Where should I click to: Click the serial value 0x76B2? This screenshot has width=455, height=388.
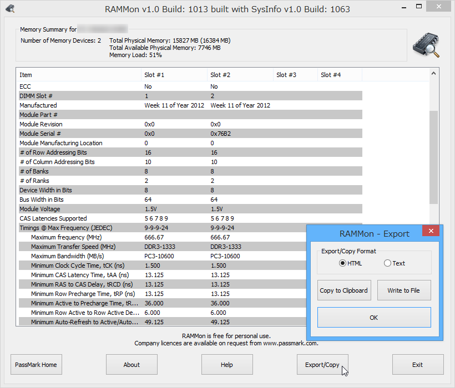(x=220, y=134)
